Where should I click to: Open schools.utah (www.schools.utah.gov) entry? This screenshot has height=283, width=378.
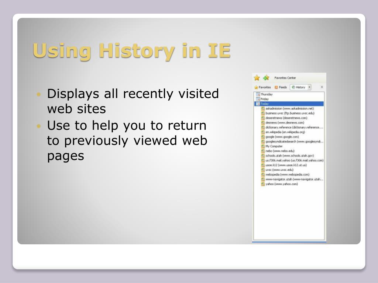288,156
